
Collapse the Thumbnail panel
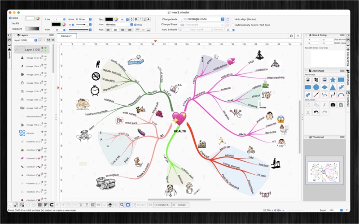point(306,137)
